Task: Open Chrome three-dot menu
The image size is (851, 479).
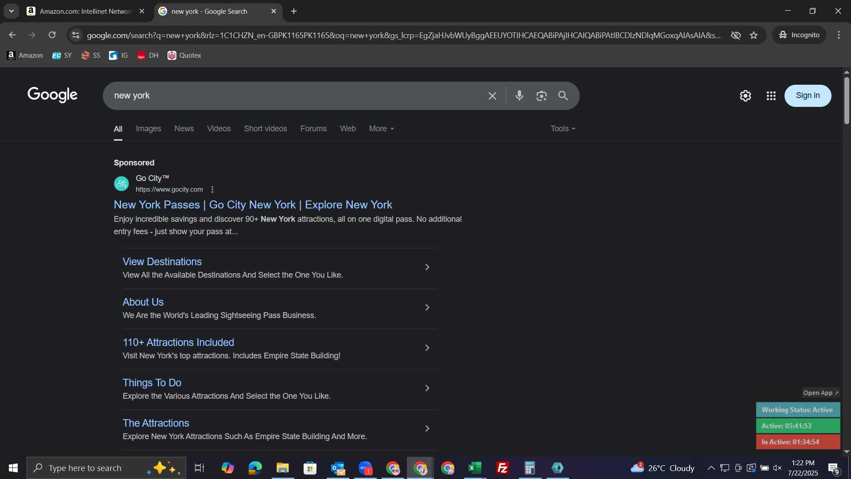Action: (839, 35)
